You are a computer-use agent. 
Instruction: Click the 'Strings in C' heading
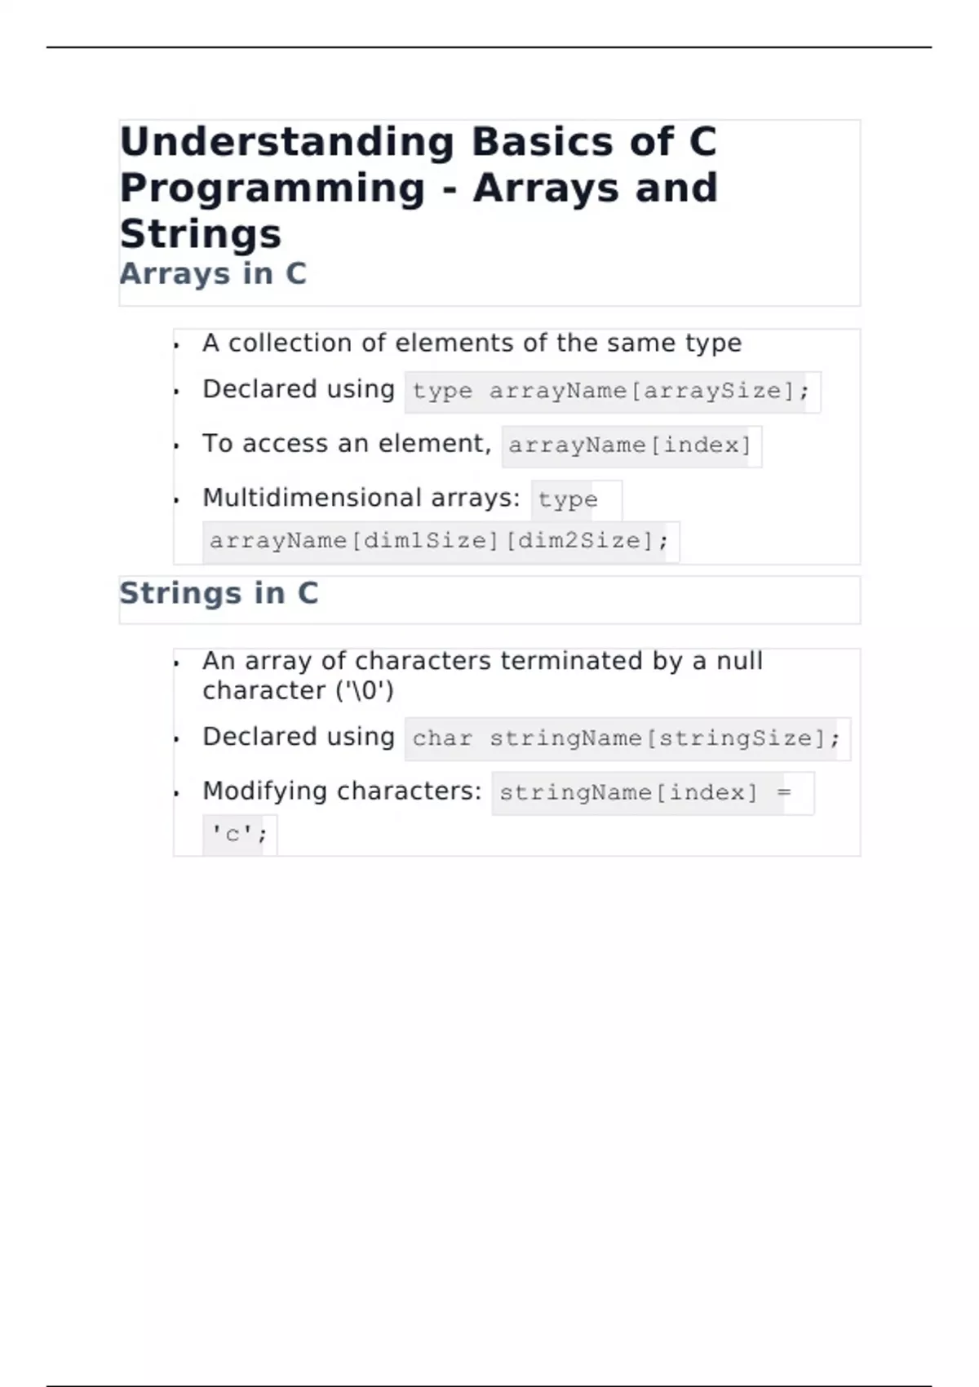click(219, 593)
